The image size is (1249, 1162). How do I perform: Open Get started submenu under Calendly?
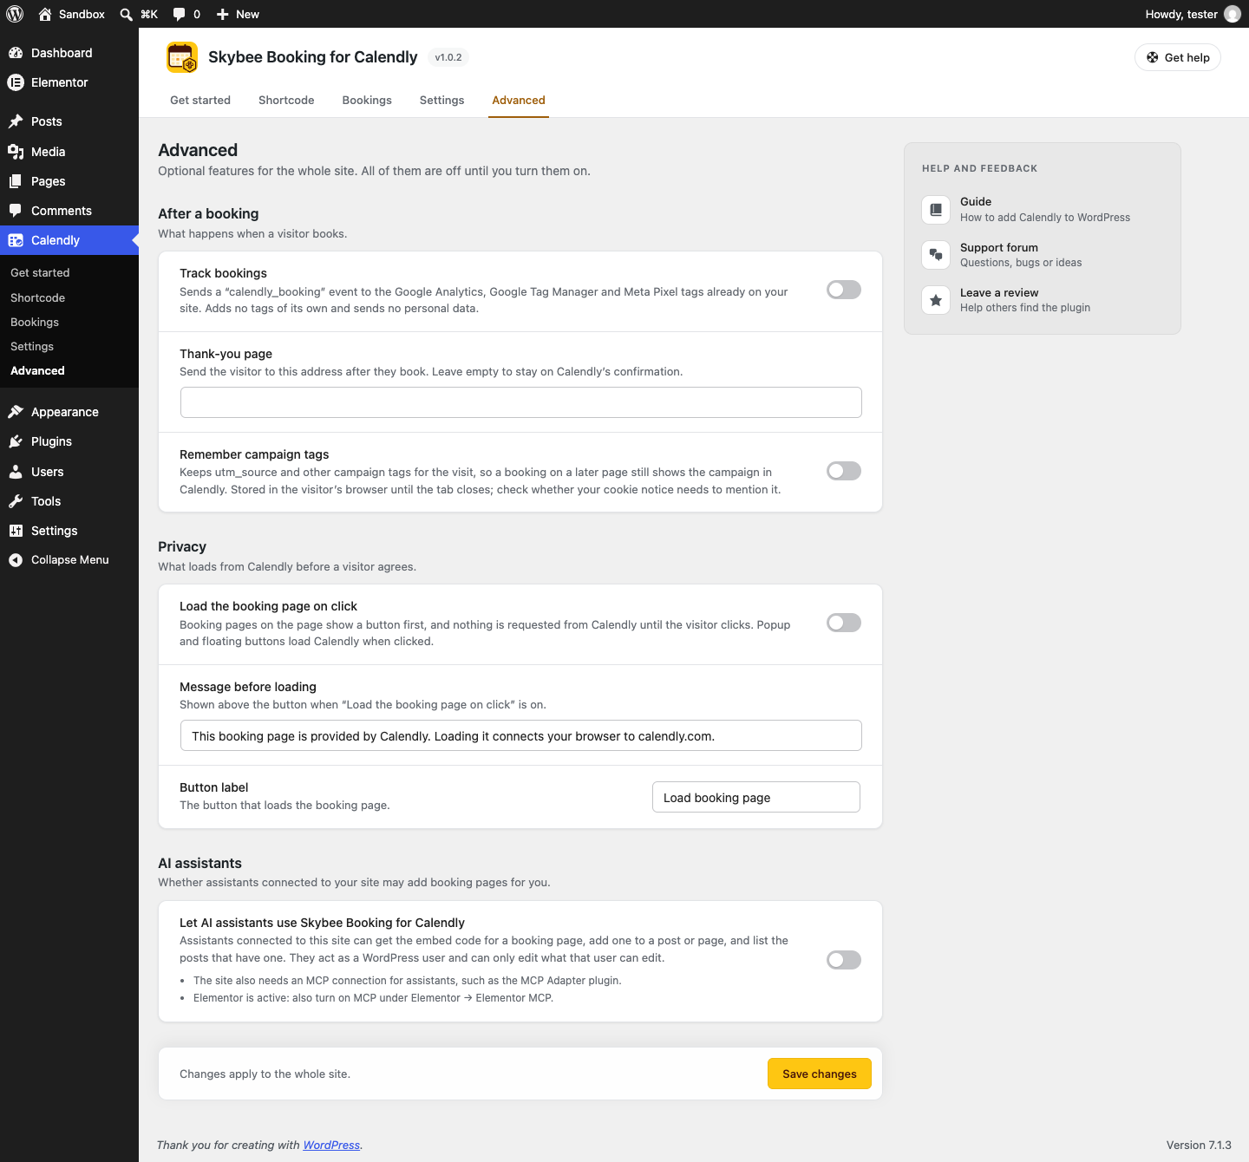[69, 272]
